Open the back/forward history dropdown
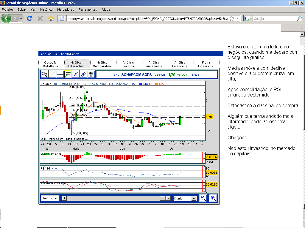Viewport: 305px width, 228px height. 21,19
